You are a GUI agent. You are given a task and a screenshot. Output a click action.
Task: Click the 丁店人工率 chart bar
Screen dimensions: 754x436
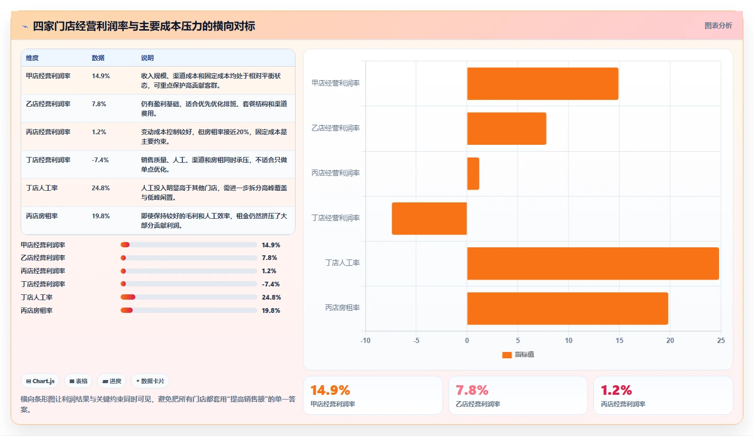click(593, 263)
